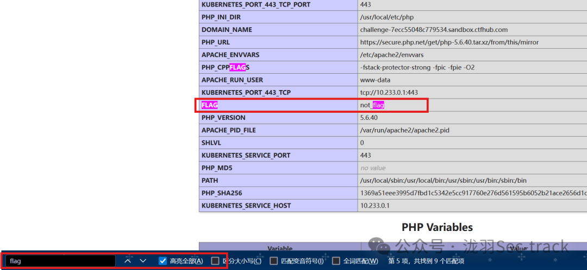The image size is (587, 270).
Task: Click the PHP_MD5 variable name
Action: tap(217, 168)
